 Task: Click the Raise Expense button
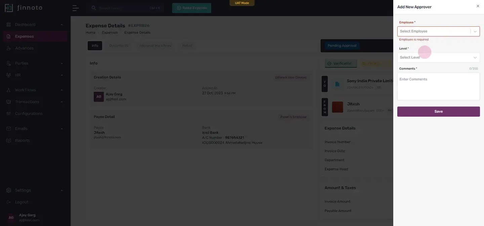click(x=192, y=8)
